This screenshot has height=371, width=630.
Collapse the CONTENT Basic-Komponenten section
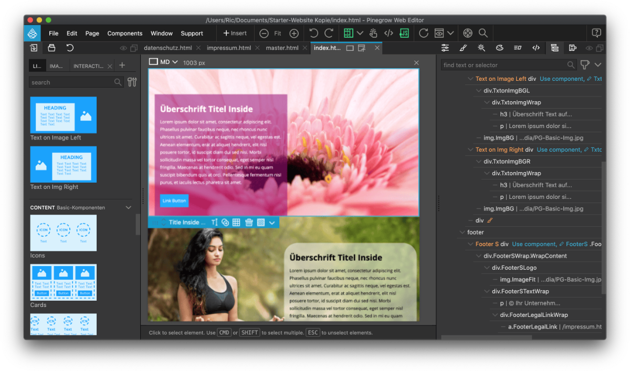(x=129, y=207)
